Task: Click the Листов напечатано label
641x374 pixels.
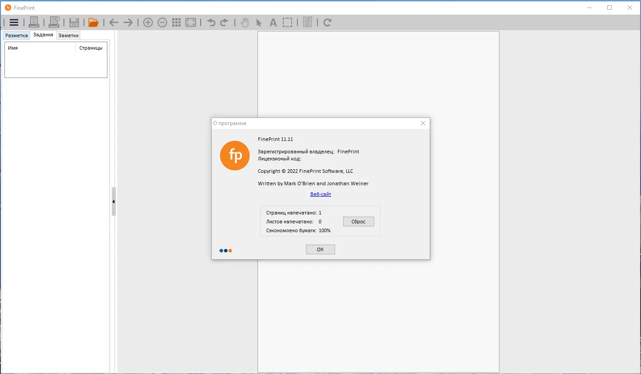Action: click(x=290, y=222)
